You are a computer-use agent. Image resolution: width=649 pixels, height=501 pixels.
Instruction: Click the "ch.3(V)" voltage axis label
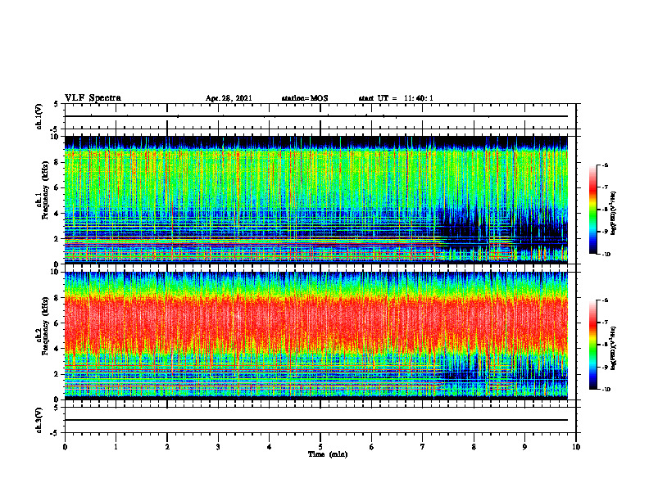point(39,420)
